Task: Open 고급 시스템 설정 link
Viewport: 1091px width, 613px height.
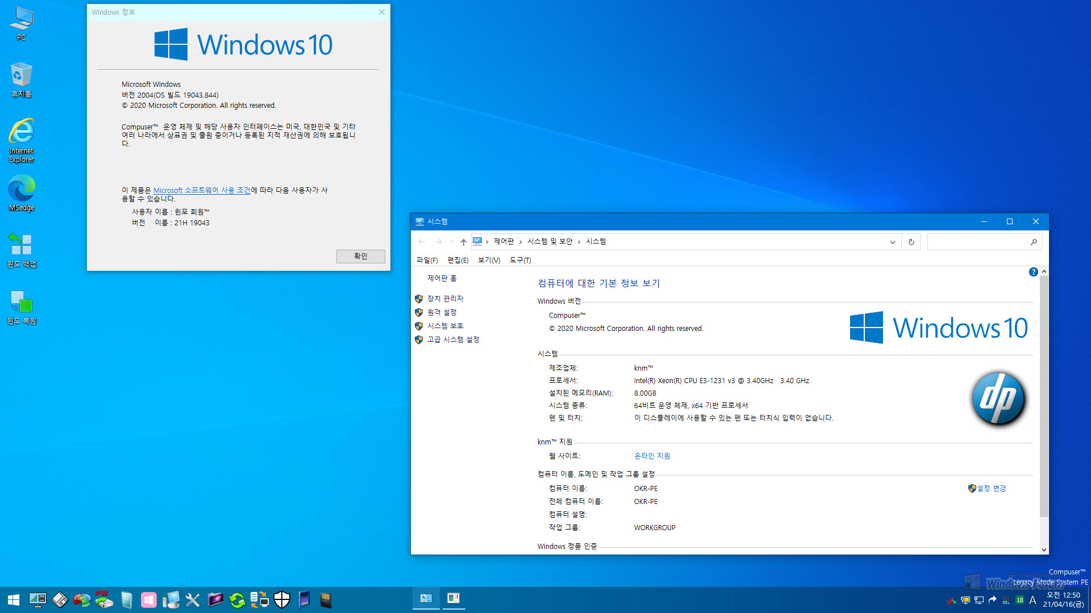Action: [453, 339]
